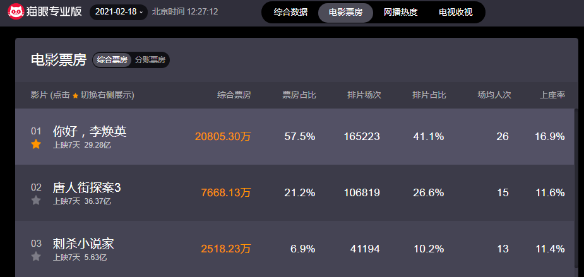
Task: Click average attendance value 13
Action: (x=503, y=249)
